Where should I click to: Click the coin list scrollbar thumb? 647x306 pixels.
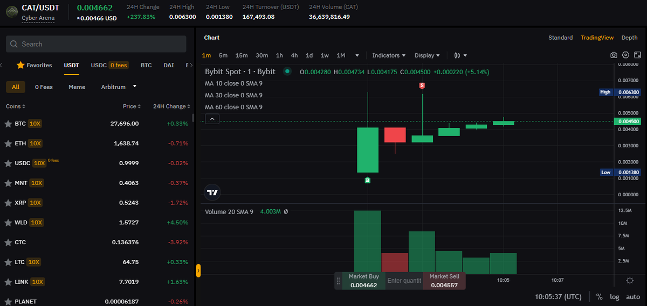pos(192,118)
